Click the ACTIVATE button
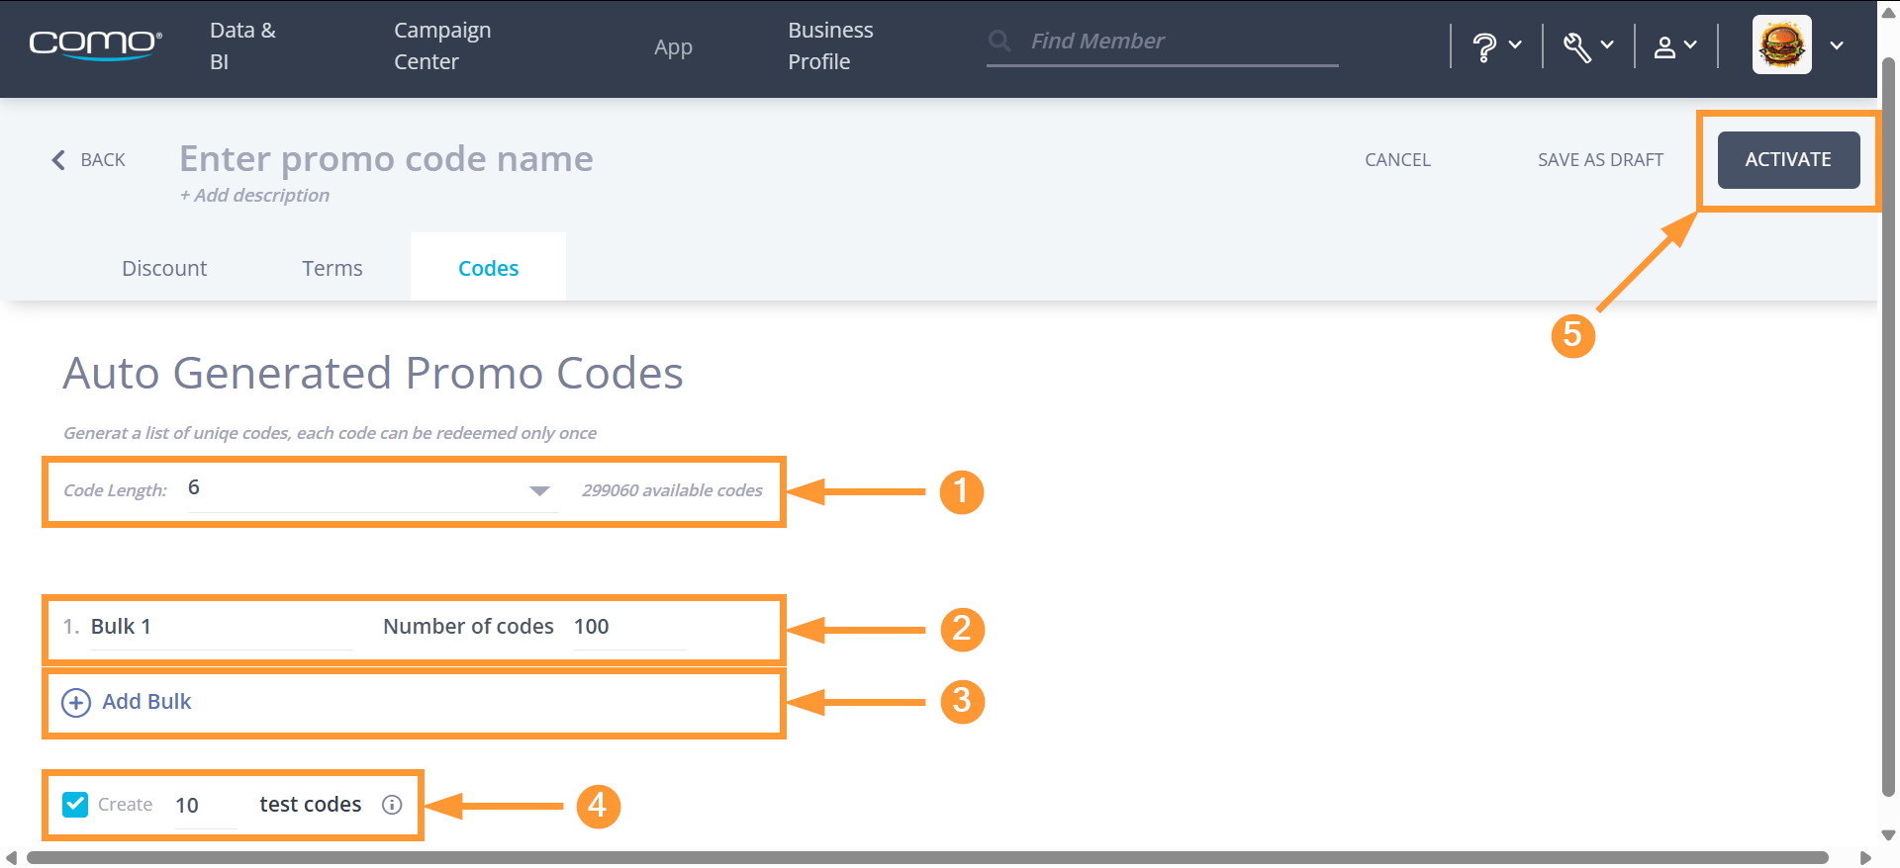 click(x=1788, y=160)
